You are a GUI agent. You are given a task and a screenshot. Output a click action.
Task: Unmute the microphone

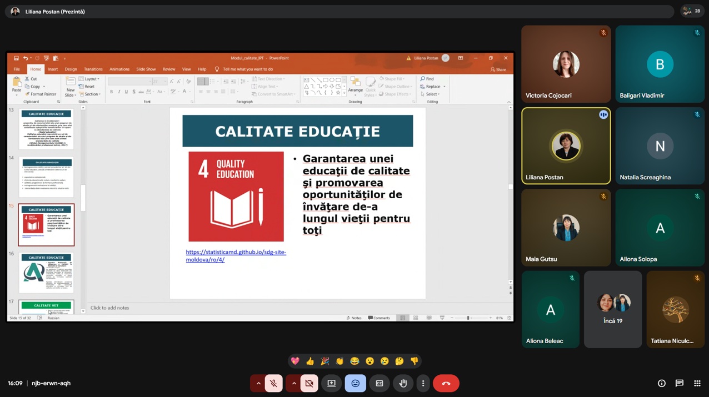click(273, 383)
